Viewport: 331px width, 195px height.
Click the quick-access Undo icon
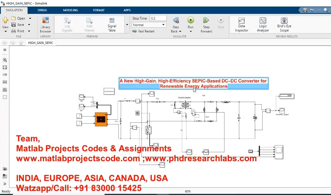312,10
